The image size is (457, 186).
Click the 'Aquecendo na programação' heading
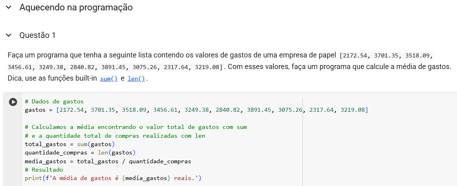(76, 8)
